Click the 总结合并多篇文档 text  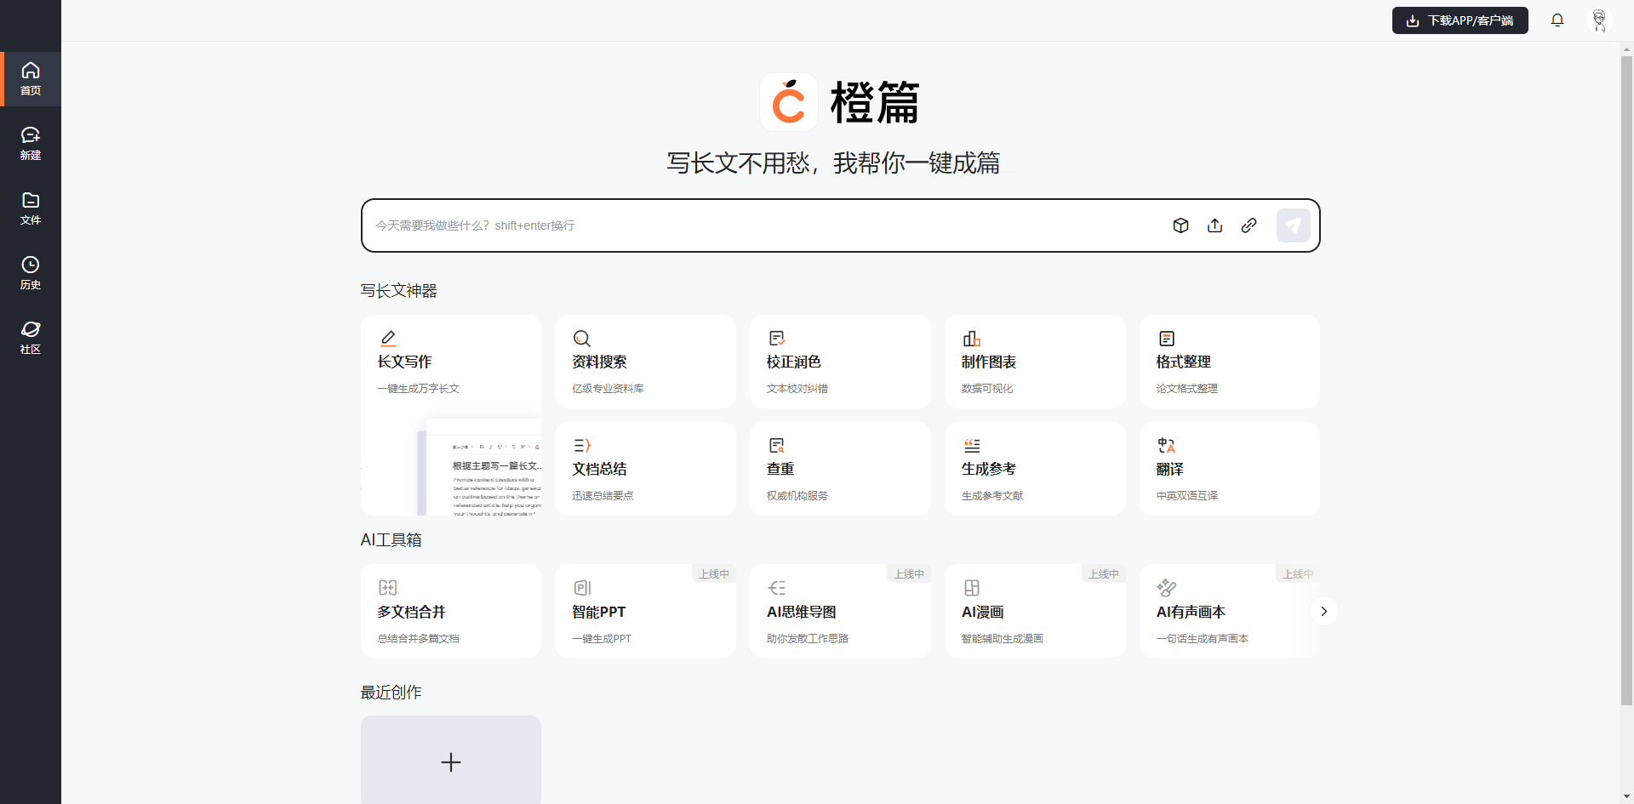(x=419, y=639)
